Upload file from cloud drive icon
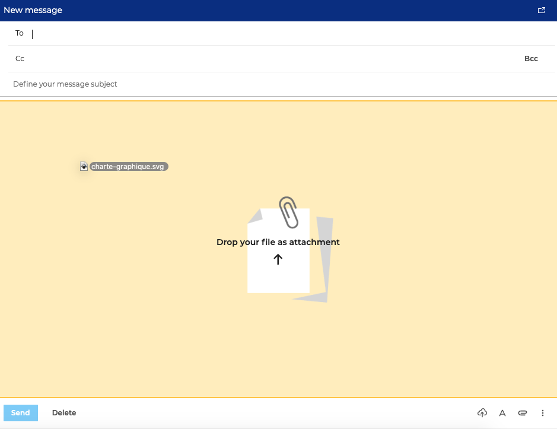The height and width of the screenshot is (429, 557). coord(482,412)
